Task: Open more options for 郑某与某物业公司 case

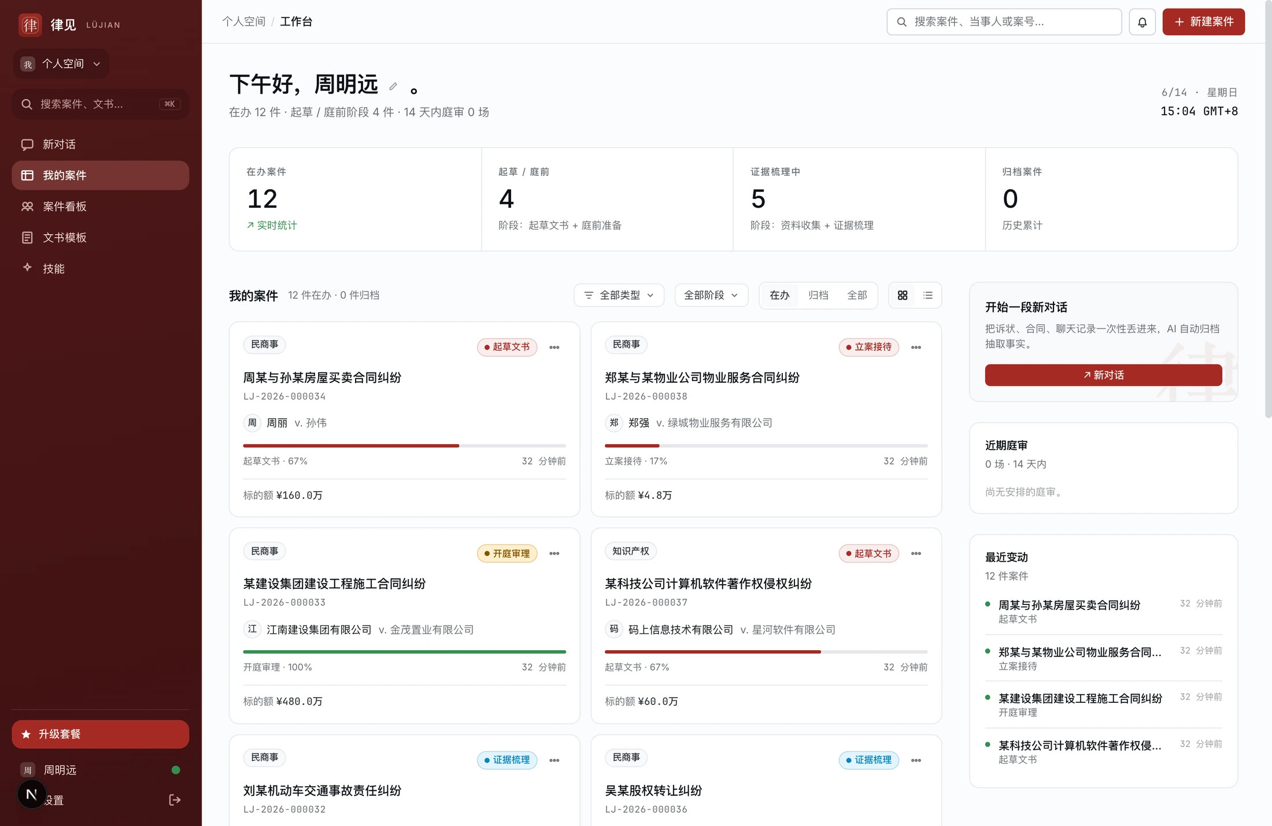Action: [916, 347]
